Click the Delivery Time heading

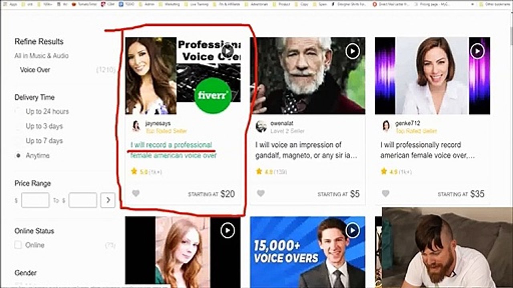click(34, 98)
